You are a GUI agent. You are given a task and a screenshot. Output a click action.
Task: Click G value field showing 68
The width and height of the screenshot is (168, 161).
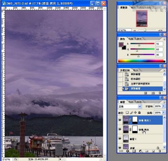click(x=159, y=49)
